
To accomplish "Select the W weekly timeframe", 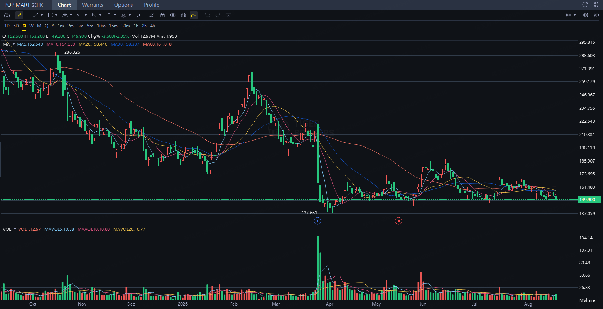I will pos(31,26).
